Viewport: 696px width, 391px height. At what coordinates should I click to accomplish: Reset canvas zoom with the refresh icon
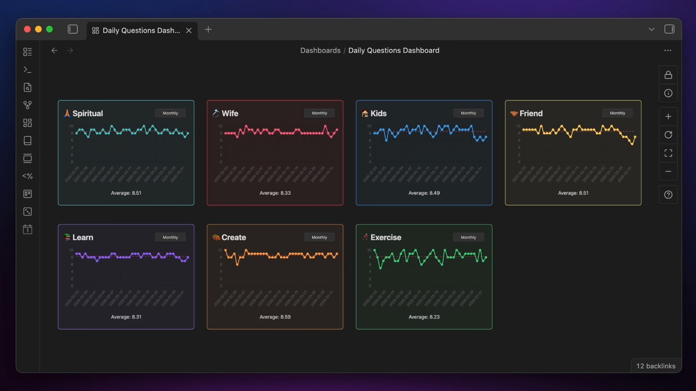[668, 135]
